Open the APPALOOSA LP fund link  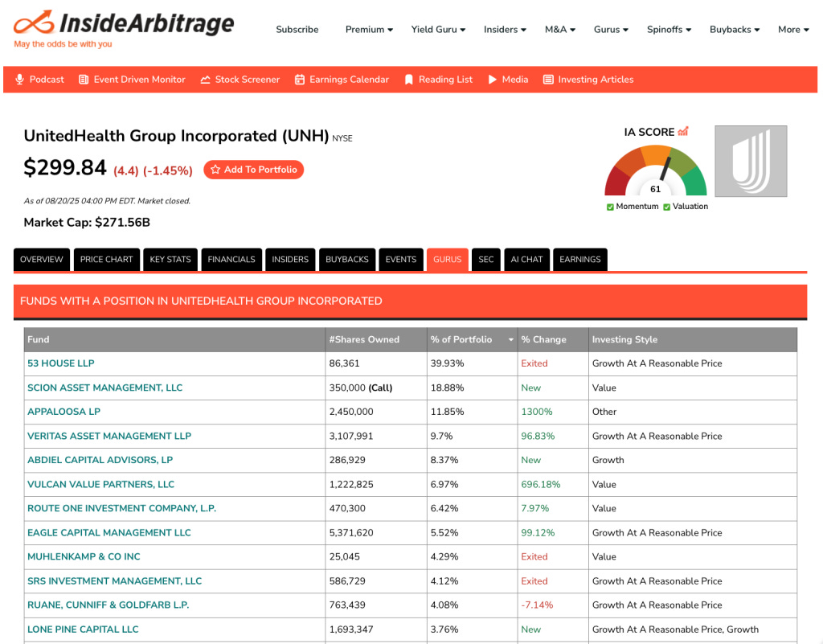(64, 412)
